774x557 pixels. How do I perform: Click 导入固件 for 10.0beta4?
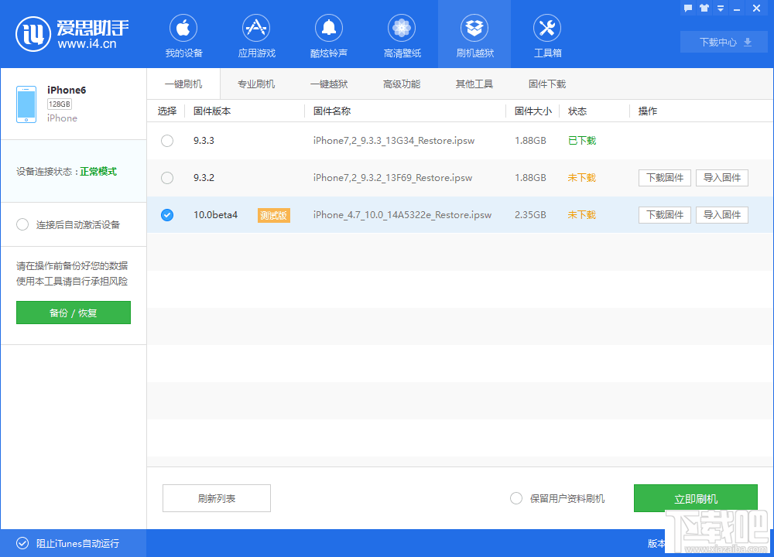[x=721, y=214]
